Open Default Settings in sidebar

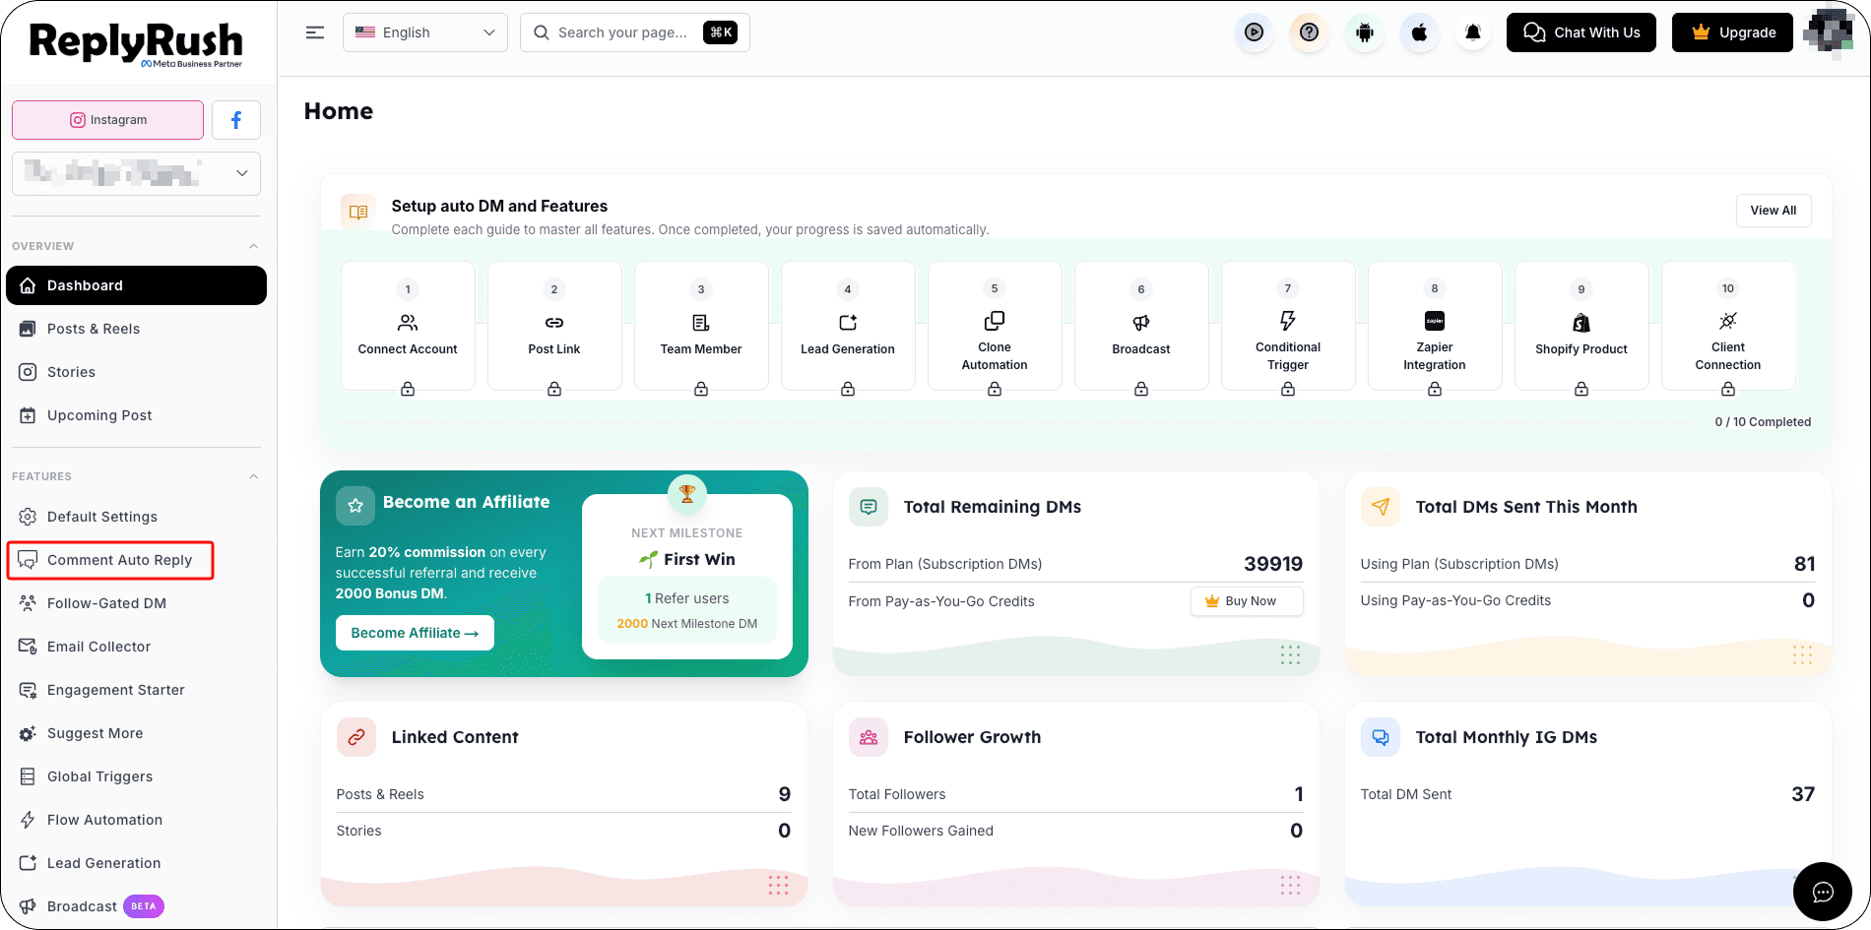(137, 517)
